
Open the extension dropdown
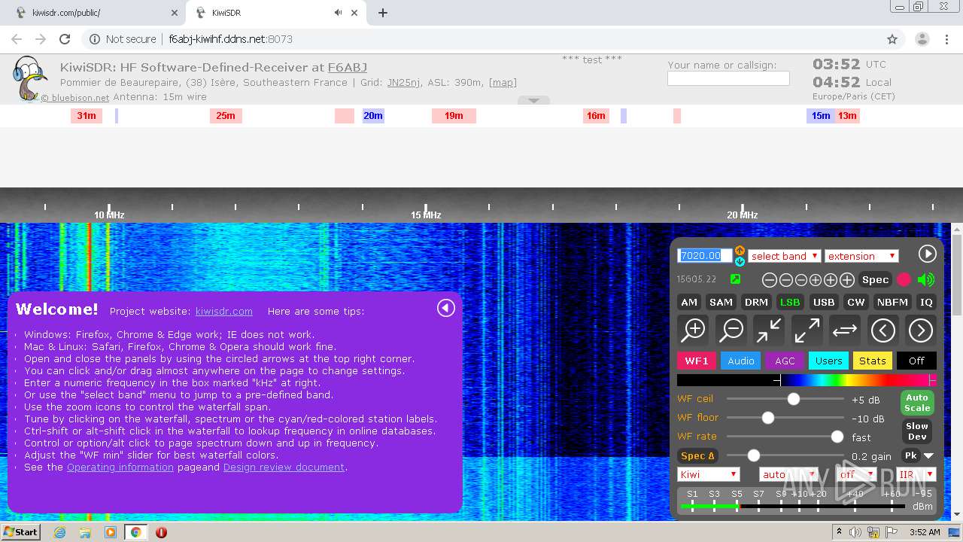tap(861, 256)
